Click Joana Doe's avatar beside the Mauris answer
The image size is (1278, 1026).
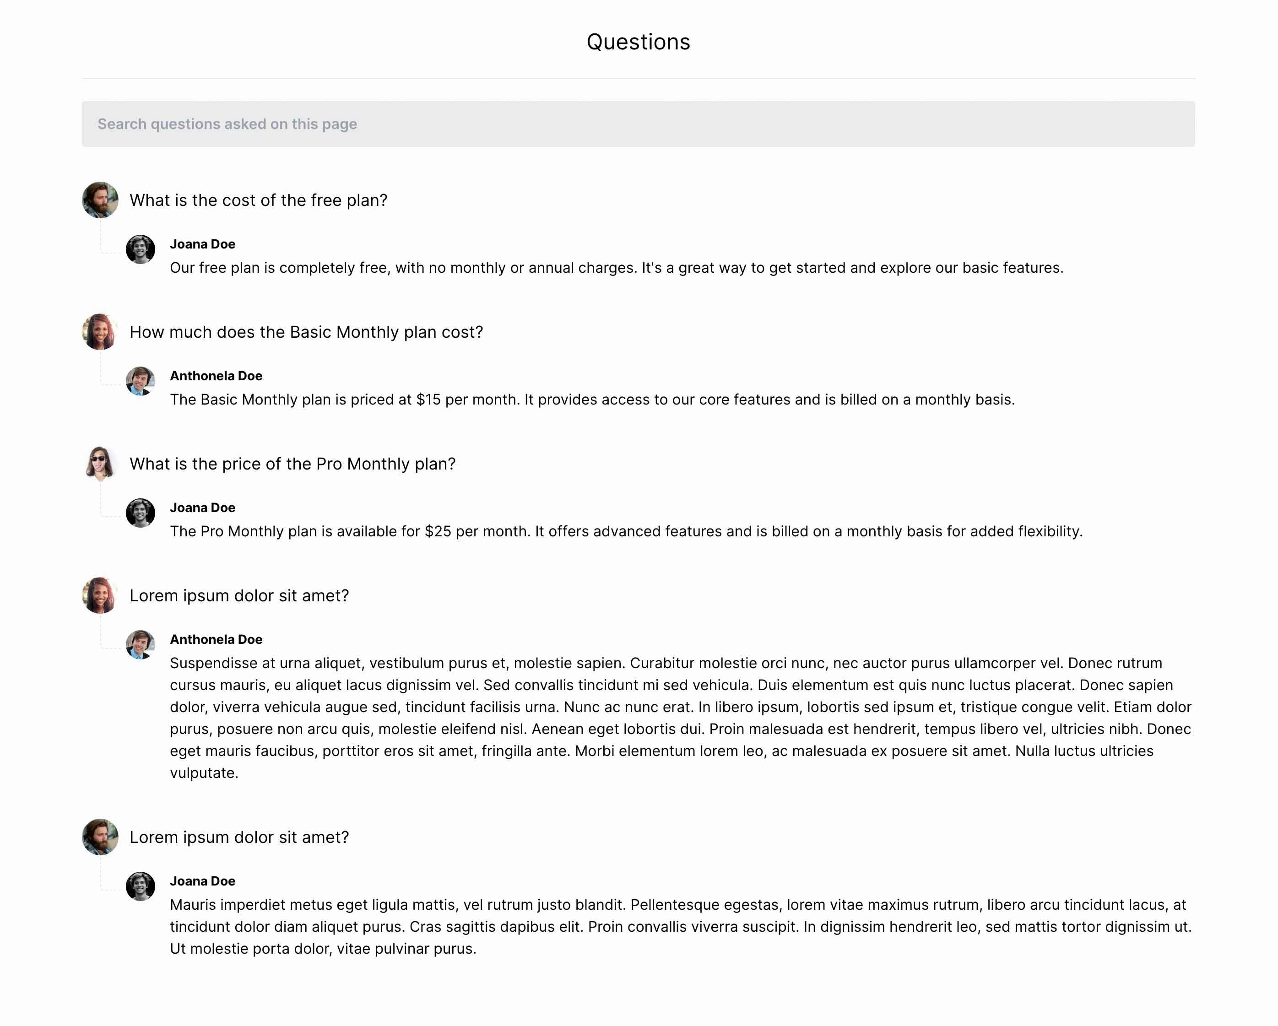tap(141, 887)
